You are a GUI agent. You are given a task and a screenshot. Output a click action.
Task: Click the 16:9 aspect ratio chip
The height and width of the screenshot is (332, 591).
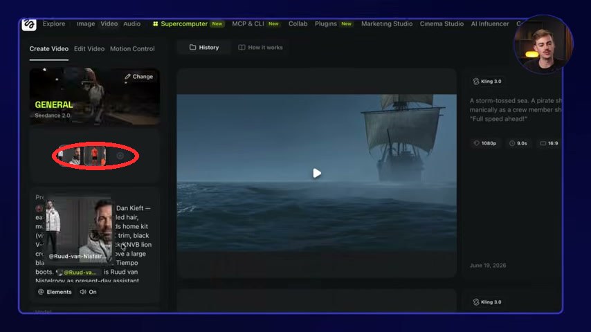click(549, 143)
